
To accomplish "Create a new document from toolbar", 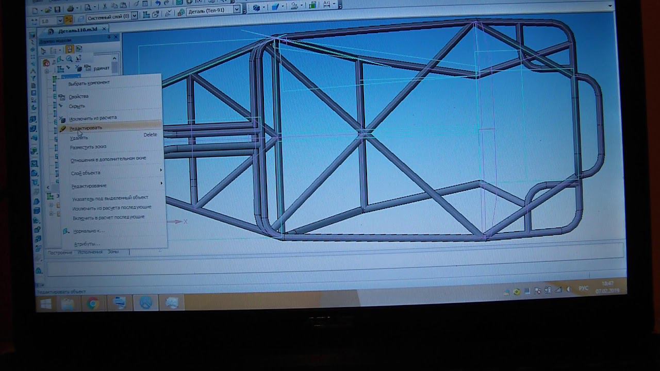I will (35, 10).
